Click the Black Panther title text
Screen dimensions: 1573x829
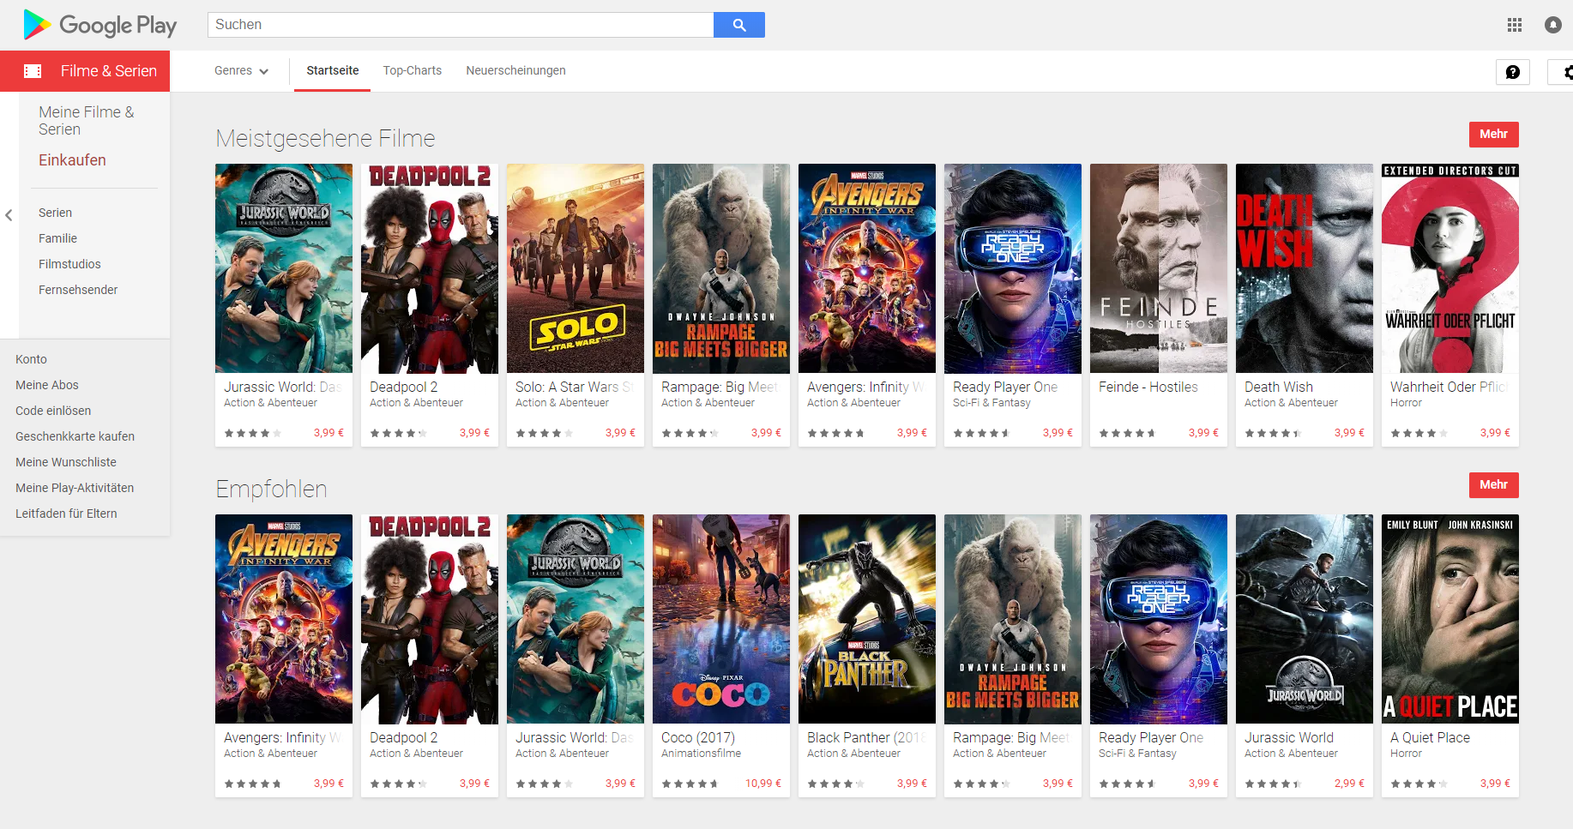pyautogui.click(x=866, y=738)
